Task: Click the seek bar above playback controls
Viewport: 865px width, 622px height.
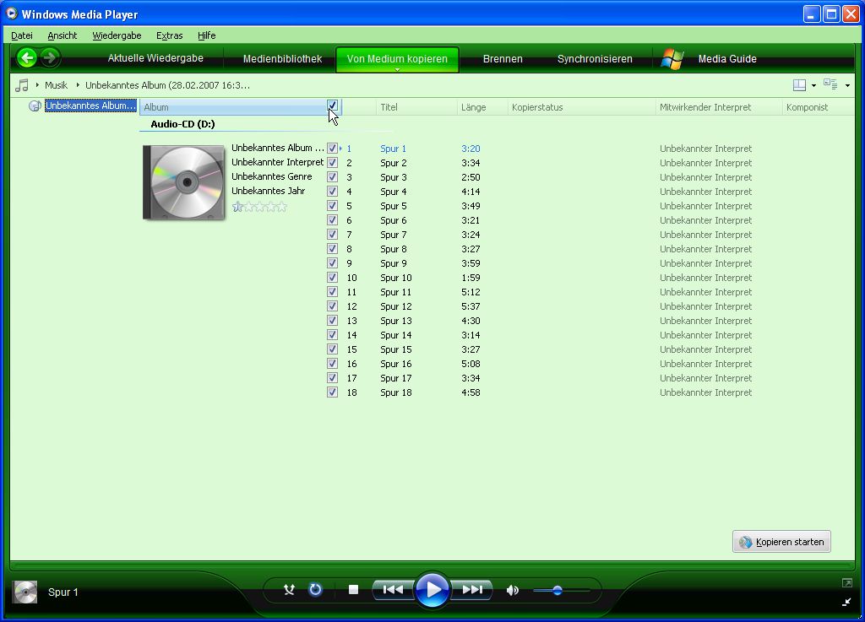Action: 432,564
